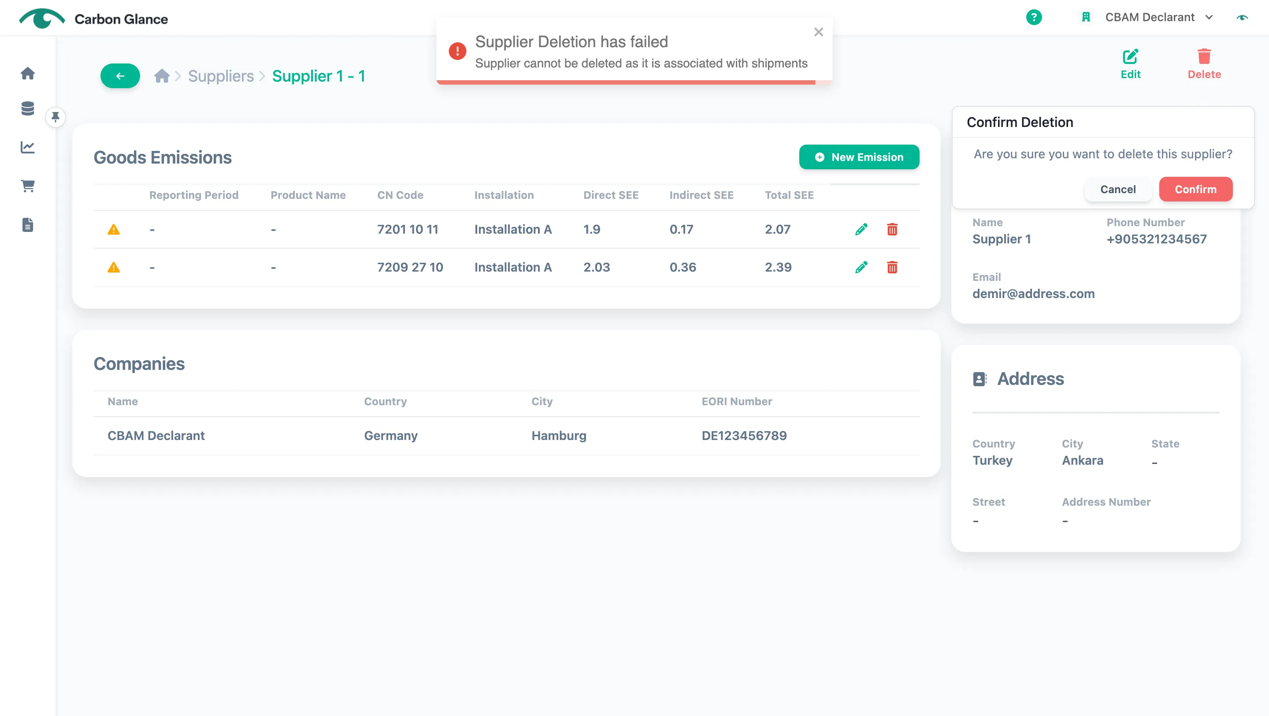The height and width of the screenshot is (716, 1269).
Task: Click the building icon beside CBAM Declarant
Action: coord(1086,17)
